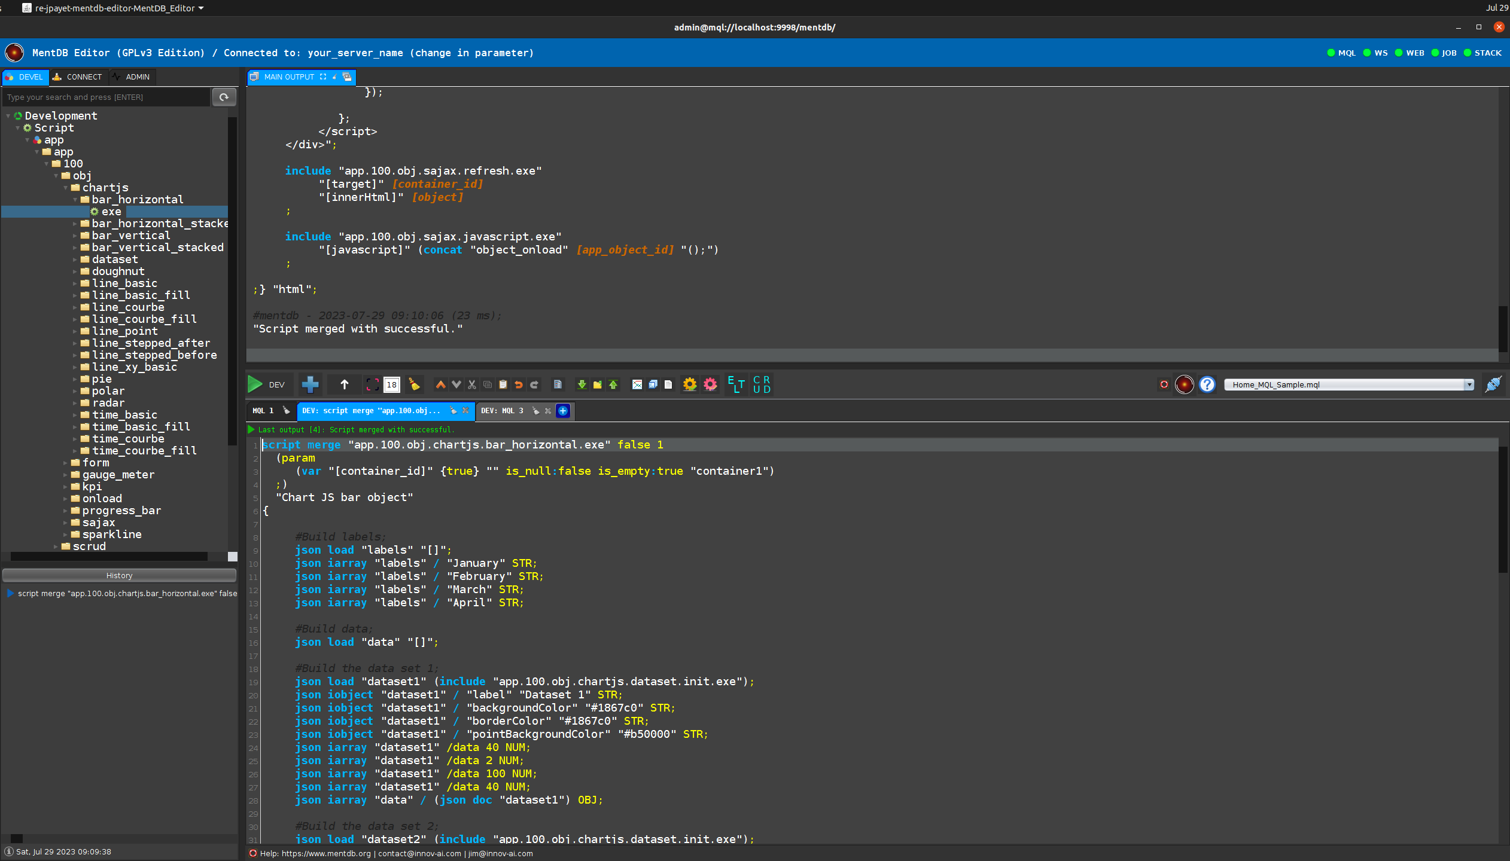Click the green download arrow icon
This screenshot has width=1510, height=861.
tap(582, 384)
